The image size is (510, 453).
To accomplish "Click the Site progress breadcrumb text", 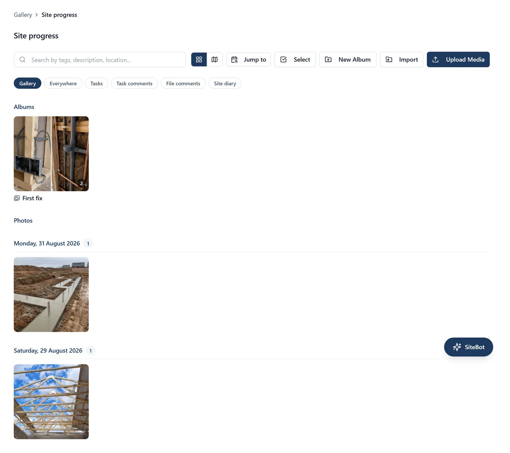I will pyautogui.click(x=59, y=15).
